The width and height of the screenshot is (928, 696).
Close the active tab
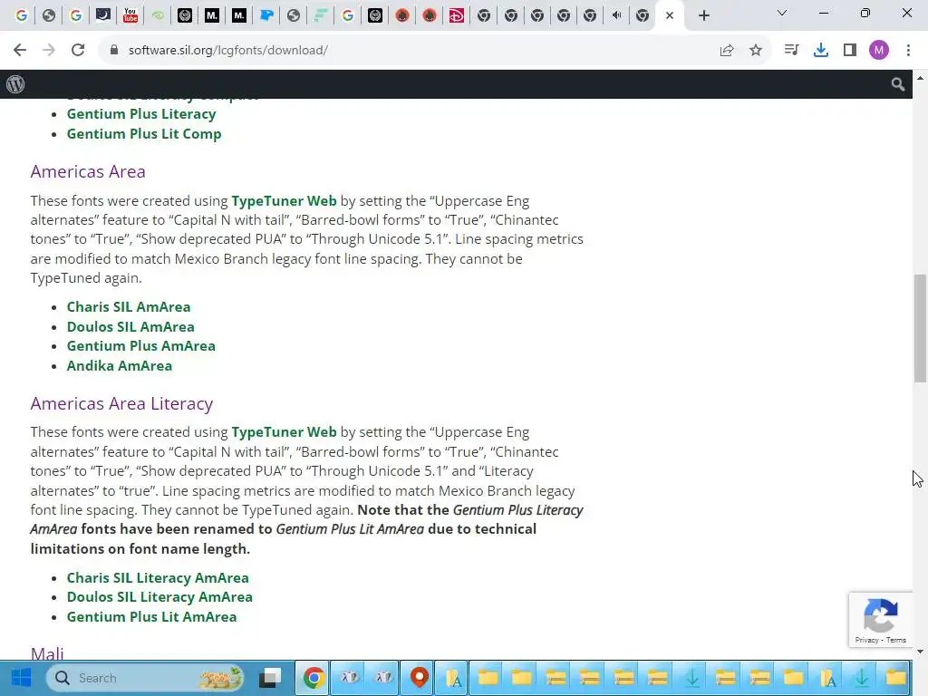coord(670,15)
